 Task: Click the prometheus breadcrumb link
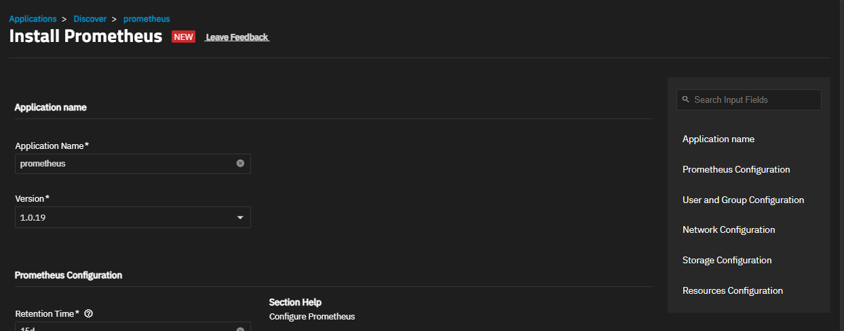147,19
